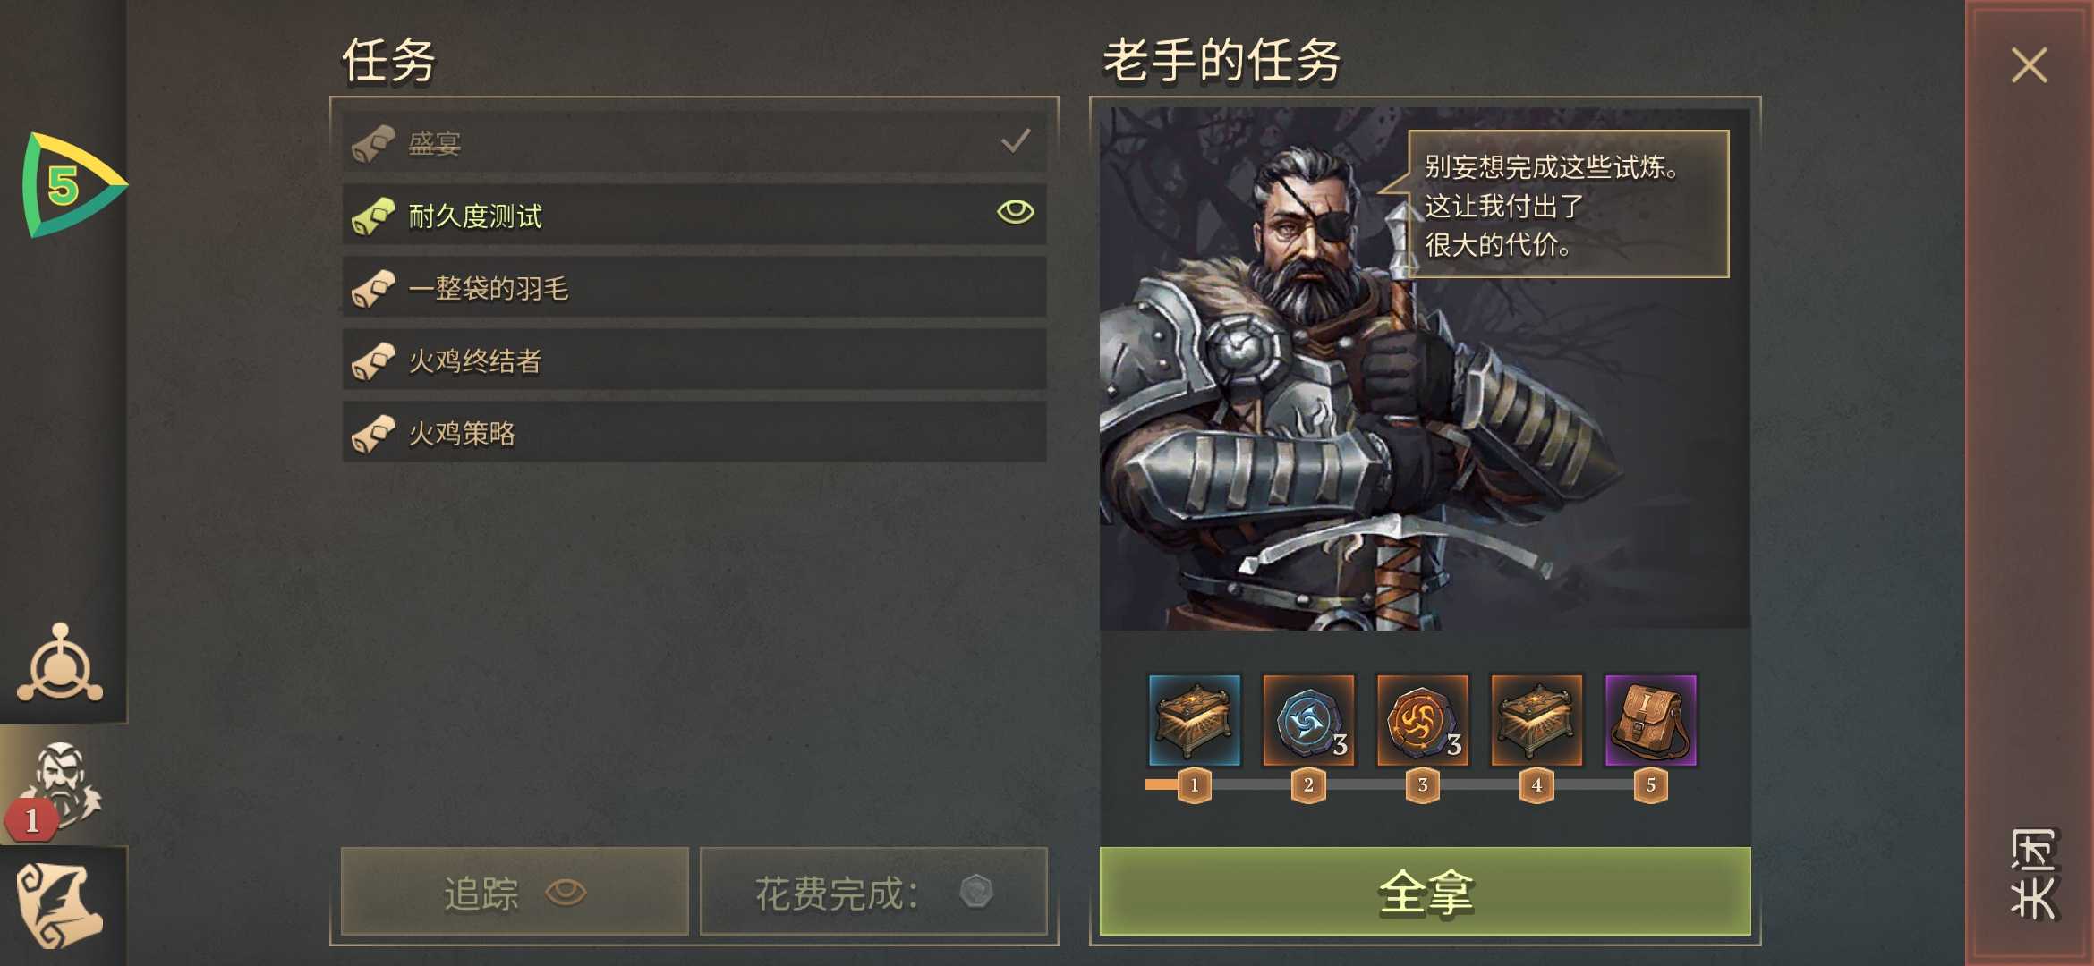Open the 火鸡策略 task entry

pos(694,432)
